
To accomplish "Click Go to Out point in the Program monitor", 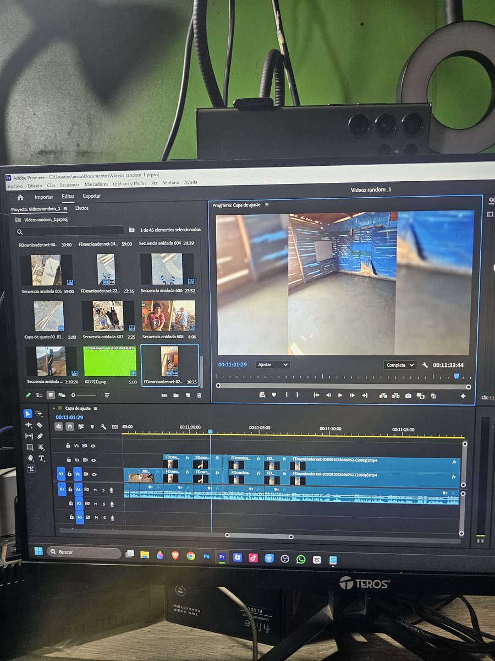I will tap(364, 395).
